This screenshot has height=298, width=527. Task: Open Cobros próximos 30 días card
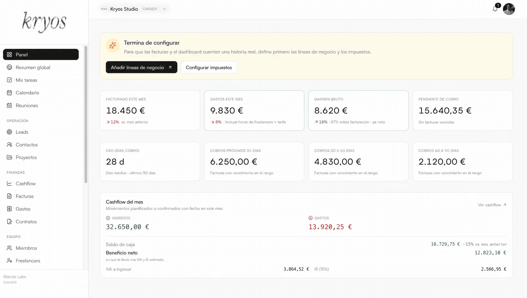tap(254, 162)
